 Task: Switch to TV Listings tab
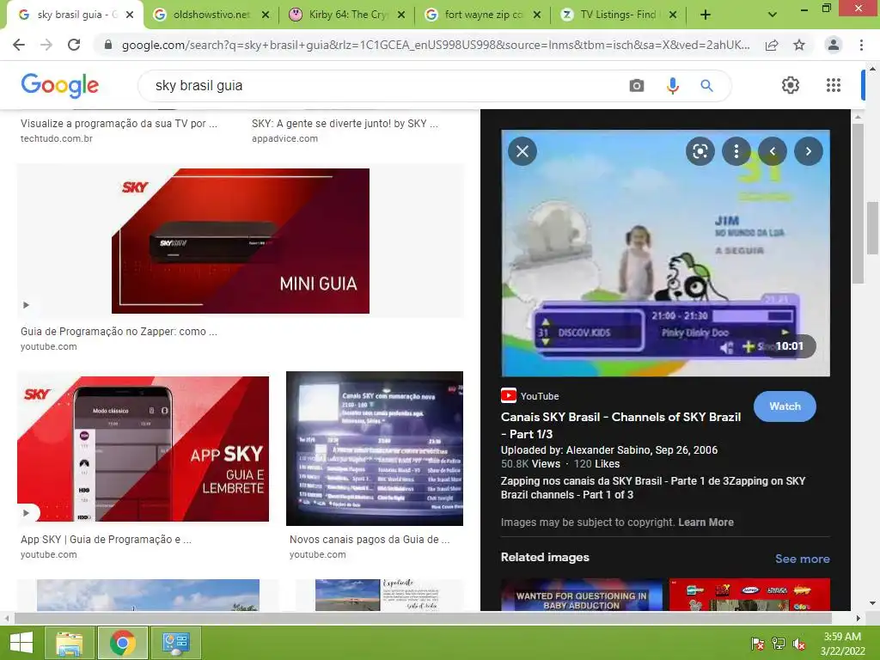tap(619, 15)
